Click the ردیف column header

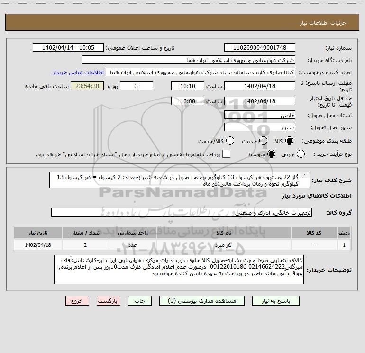tap(344, 233)
